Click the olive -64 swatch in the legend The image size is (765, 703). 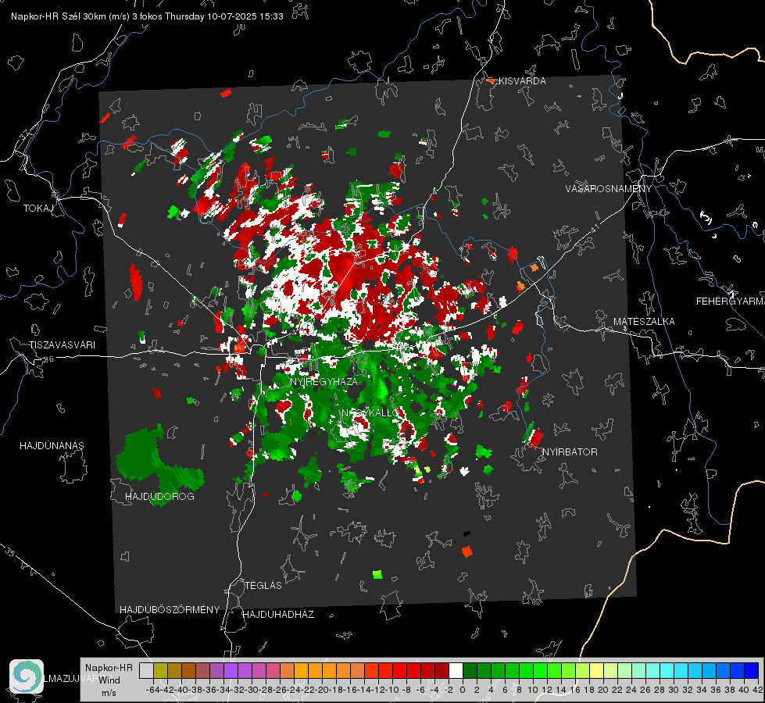tap(160, 671)
